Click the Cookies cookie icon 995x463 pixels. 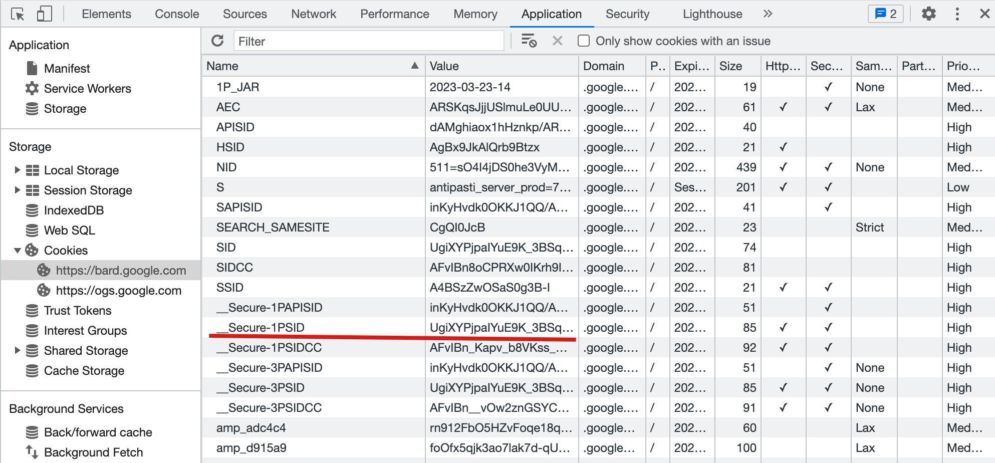[x=32, y=250]
